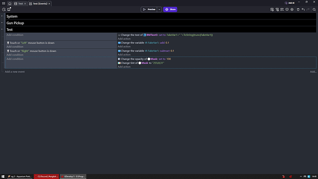Screen dimensions: 318x179
Task: Expand the Gun Pickup event group
Action: (2, 23)
